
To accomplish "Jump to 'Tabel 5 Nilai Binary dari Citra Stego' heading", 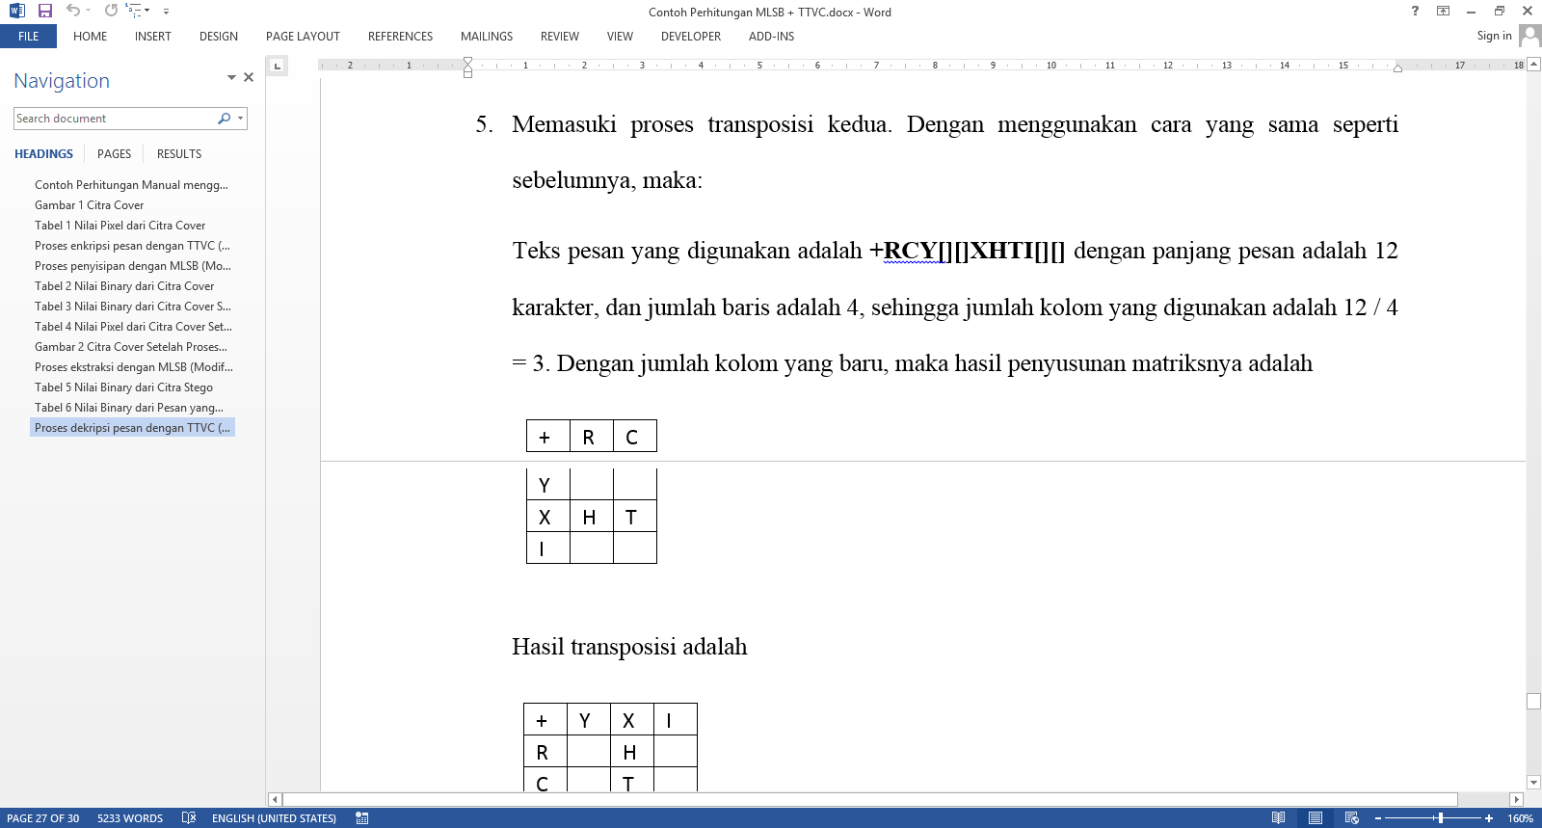I will [123, 387].
